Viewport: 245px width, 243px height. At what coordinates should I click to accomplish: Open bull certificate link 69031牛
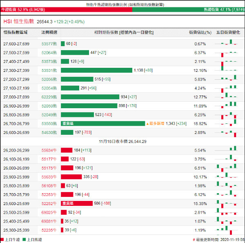tap(49, 221)
